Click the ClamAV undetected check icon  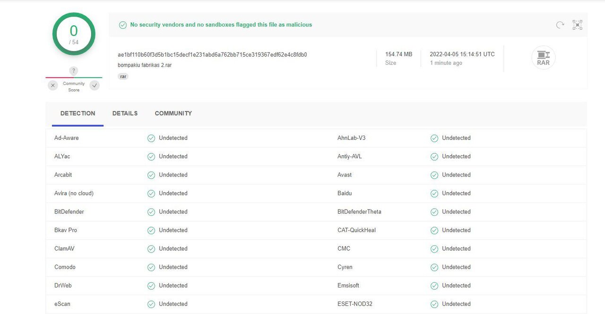click(x=151, y=249)
